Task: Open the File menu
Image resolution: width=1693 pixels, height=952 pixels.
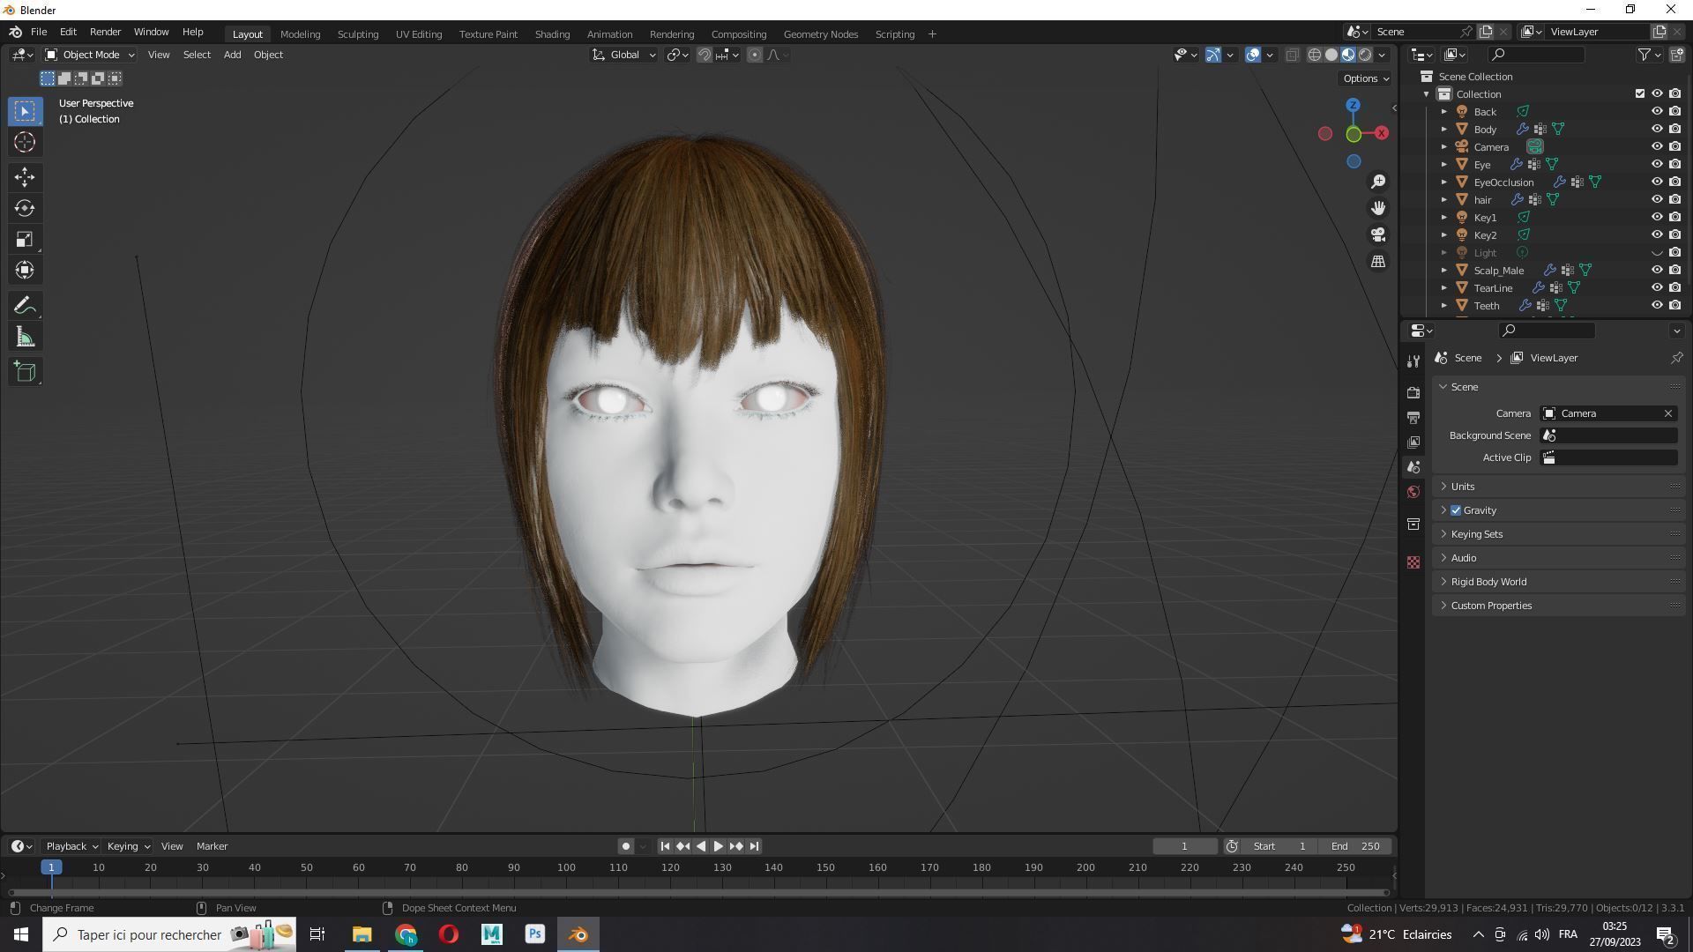Action: pos(39,32)
